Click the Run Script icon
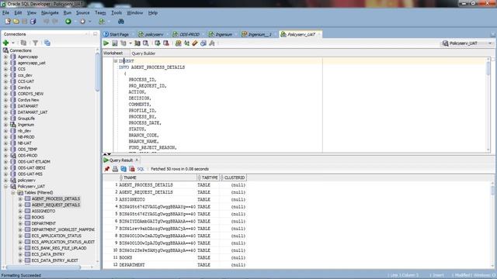Image resolution: width=497 pixels, height=279 pixels. pos(115,43)
